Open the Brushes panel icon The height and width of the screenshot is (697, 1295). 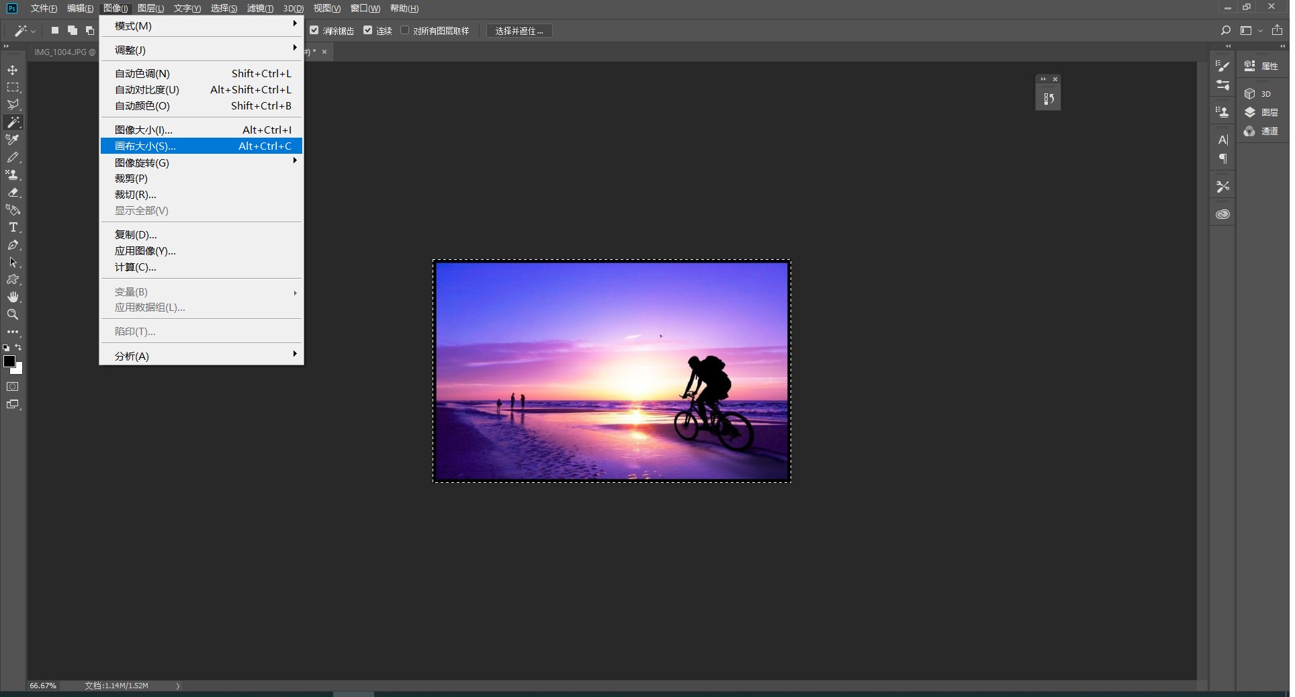point(1222,66)
